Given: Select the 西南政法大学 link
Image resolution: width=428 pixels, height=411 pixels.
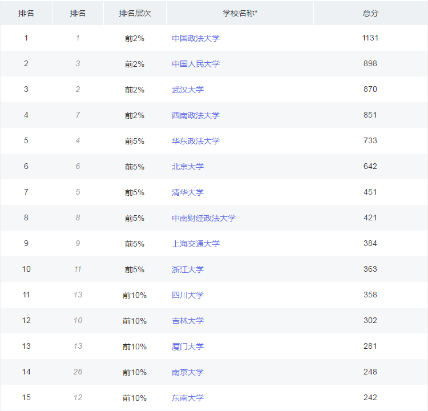Looking at the screenshot, I should click(x=196, y=115).
